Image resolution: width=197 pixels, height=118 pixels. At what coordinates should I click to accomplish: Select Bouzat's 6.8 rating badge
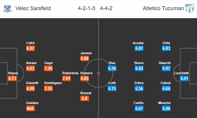point(85,98)
